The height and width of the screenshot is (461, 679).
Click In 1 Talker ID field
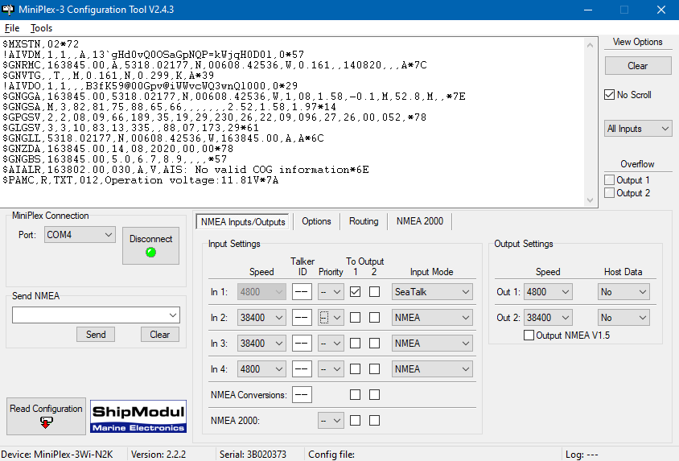click(302, 292)
